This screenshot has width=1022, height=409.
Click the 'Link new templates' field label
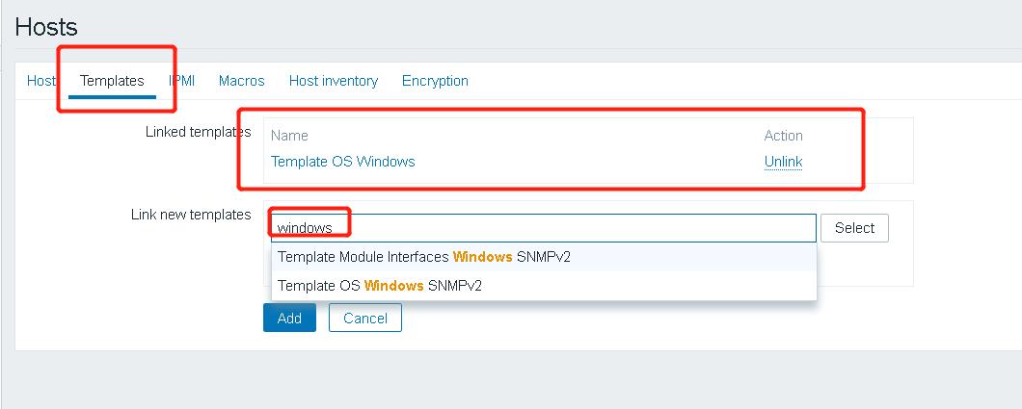pos(191,214)
